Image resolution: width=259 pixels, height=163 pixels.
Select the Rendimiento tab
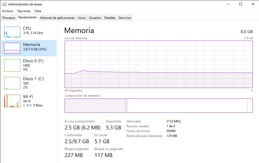point(28,17)
